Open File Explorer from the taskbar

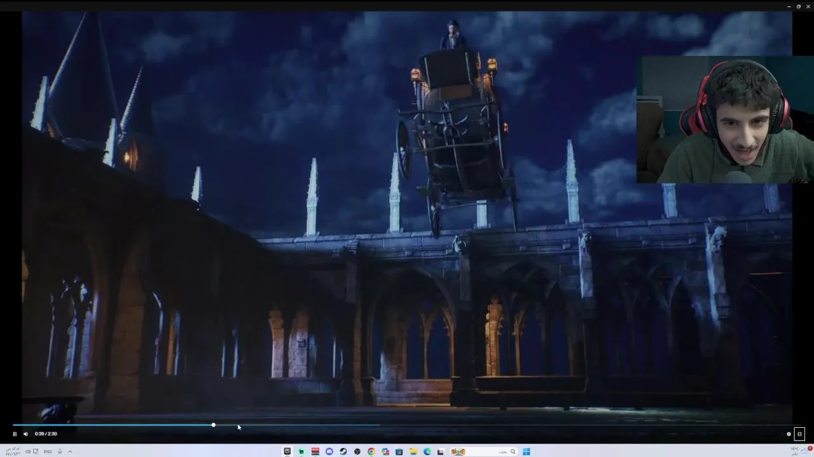coord(413,451)
